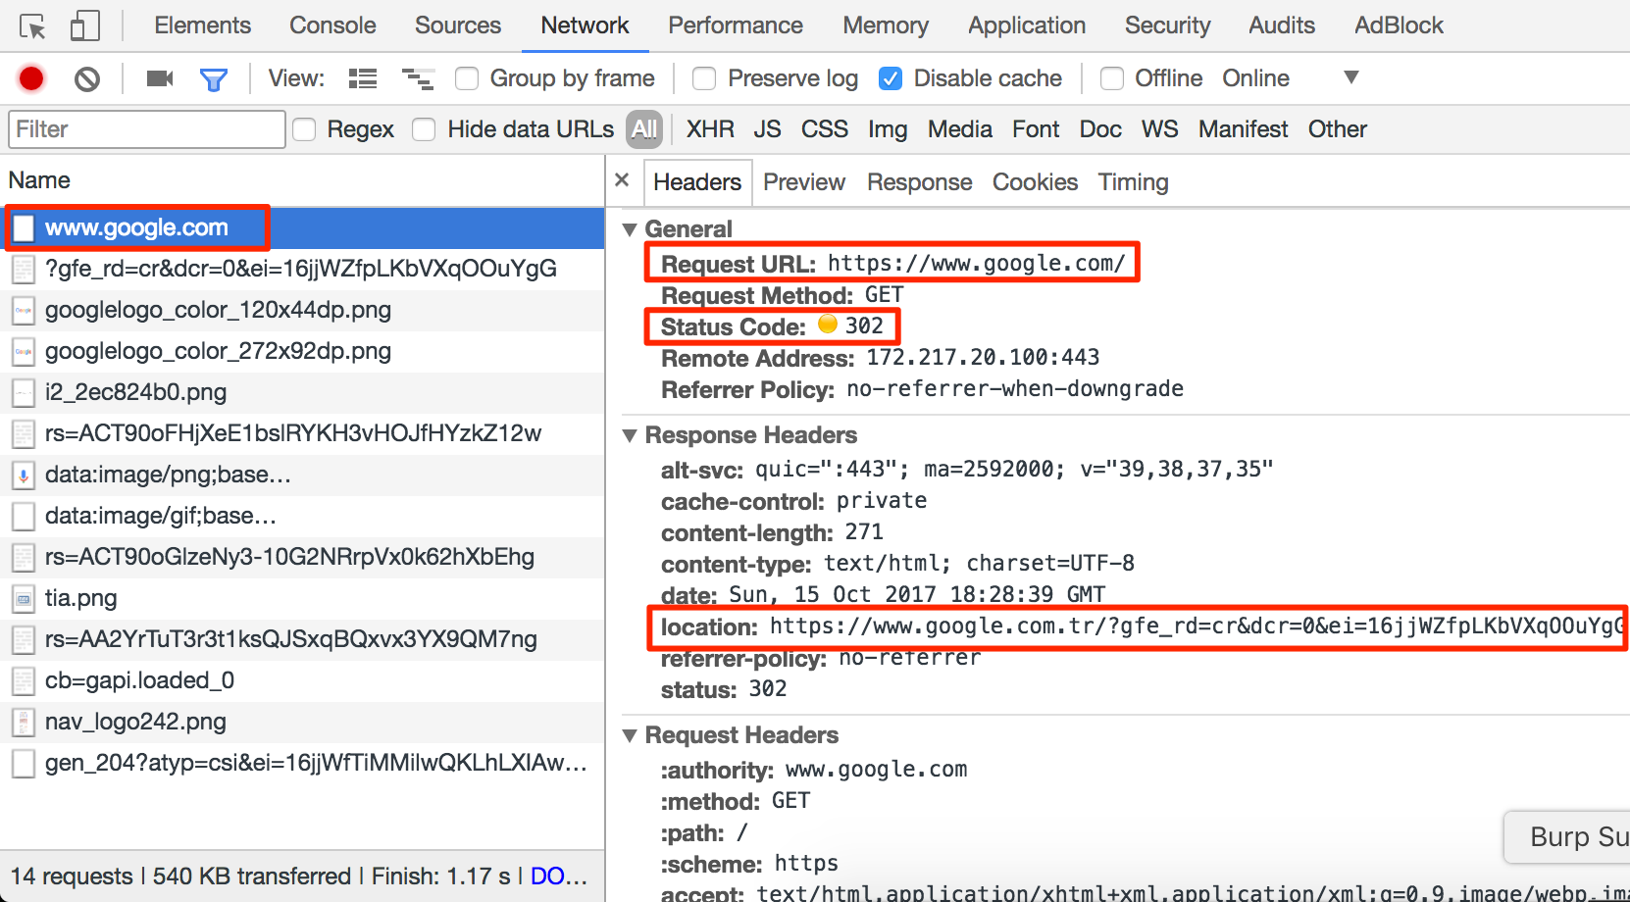Toggle capture screenshots camera icon
This screenshot has height=902, width=1630.
[160, 78]
